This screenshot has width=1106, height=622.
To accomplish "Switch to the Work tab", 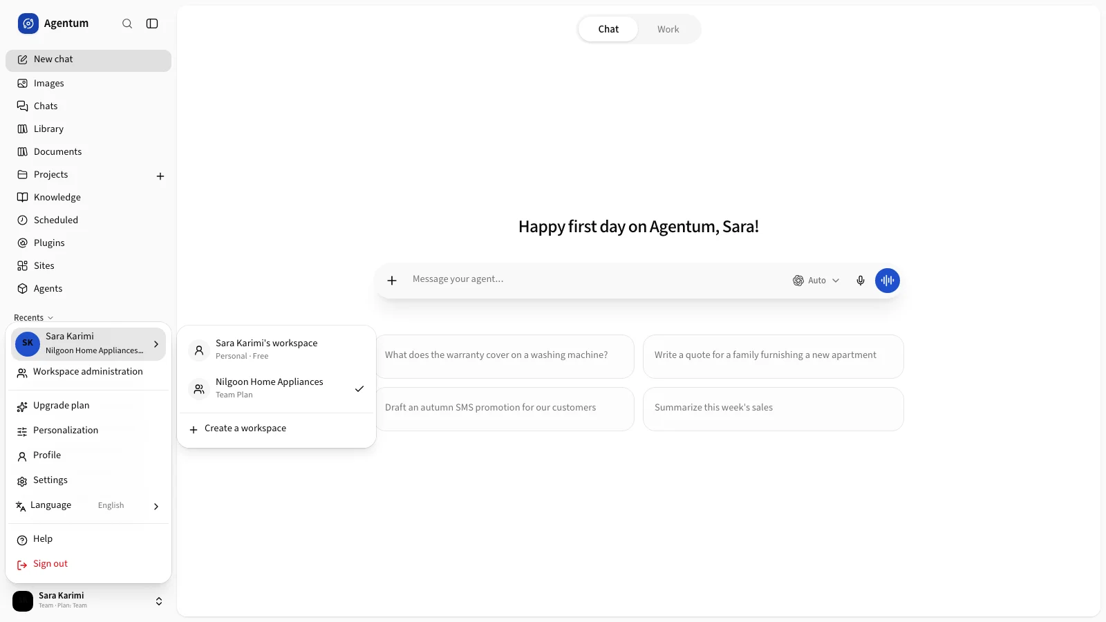I will [x=668, y=29].
